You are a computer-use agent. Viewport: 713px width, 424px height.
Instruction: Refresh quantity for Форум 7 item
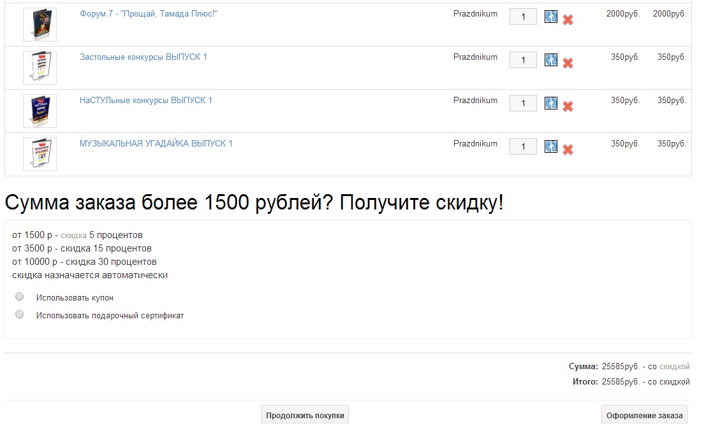[550, 17]
